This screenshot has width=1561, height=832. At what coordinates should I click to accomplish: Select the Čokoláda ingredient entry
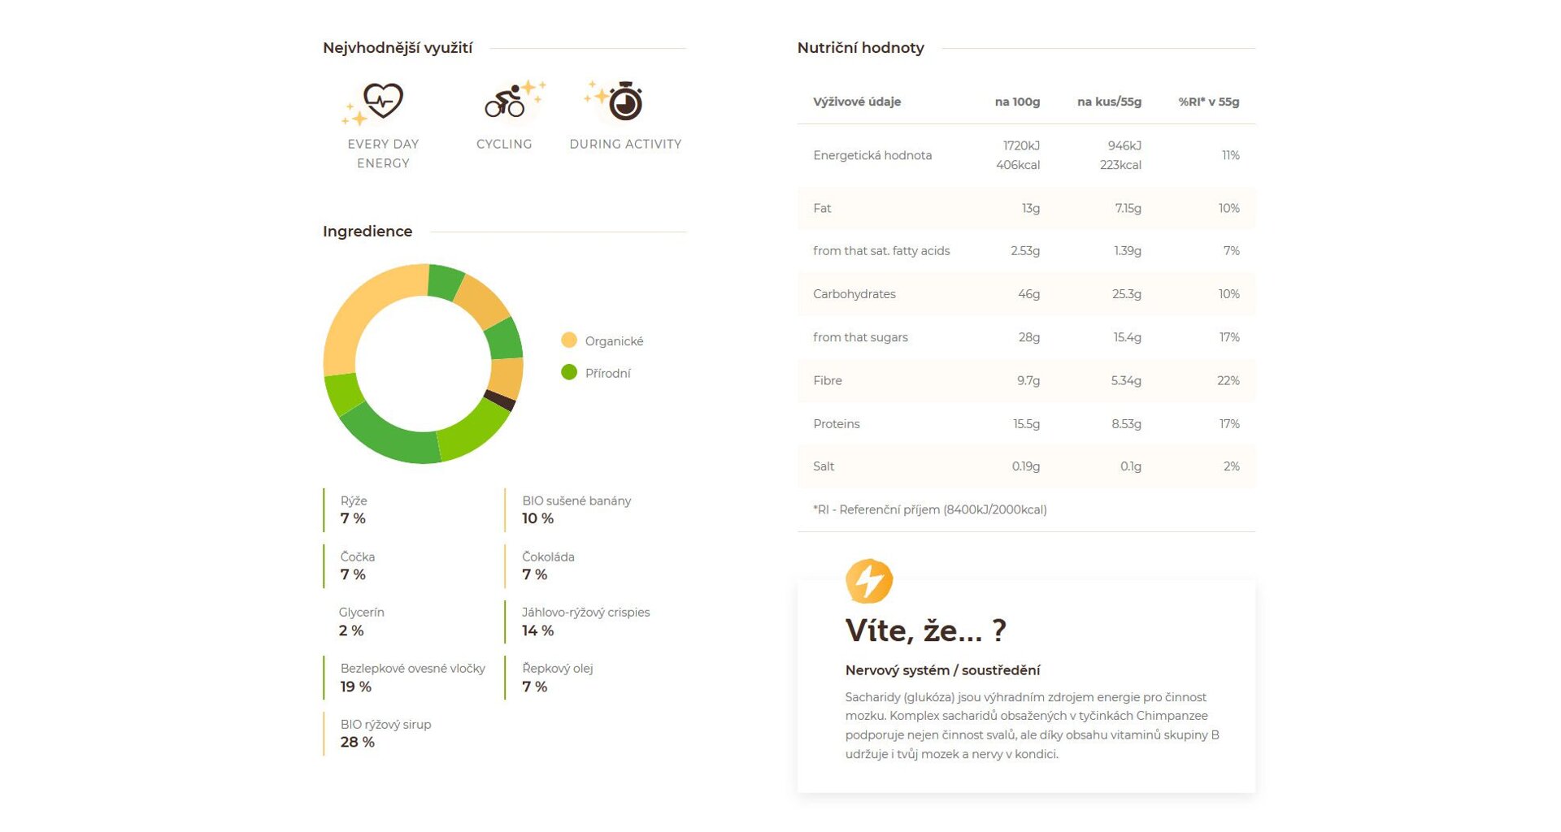point(548,566)
